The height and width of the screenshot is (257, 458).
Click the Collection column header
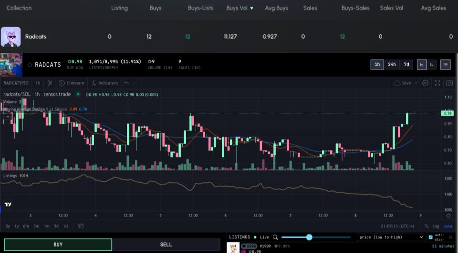pos(19,8)
